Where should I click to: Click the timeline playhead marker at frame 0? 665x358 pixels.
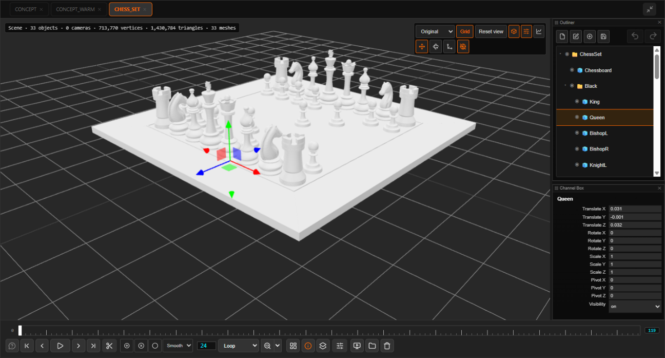tap(20, 330)
